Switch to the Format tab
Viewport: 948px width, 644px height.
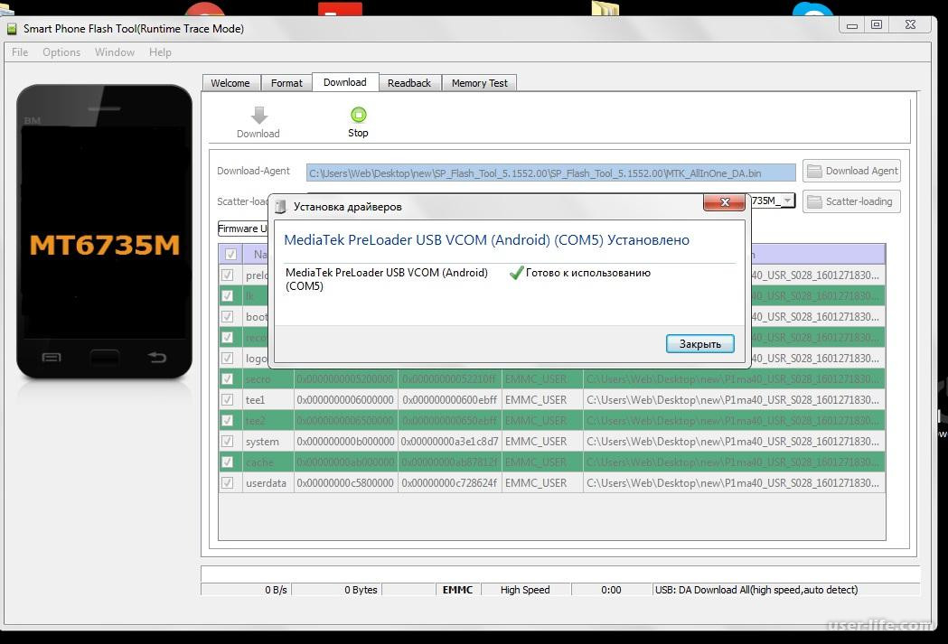pos(286,83)
